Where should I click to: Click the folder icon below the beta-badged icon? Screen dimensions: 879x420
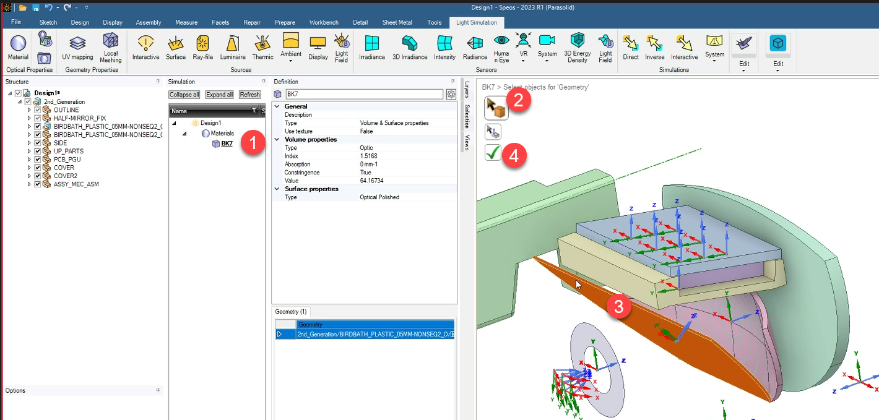tap(44, 58)
